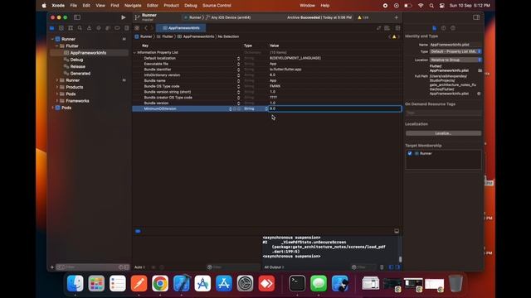The width and height of the screenshot is (531, 298).
Task: Open the Type dropdown Default - Property List XML
Action: [x=455, y=51]
